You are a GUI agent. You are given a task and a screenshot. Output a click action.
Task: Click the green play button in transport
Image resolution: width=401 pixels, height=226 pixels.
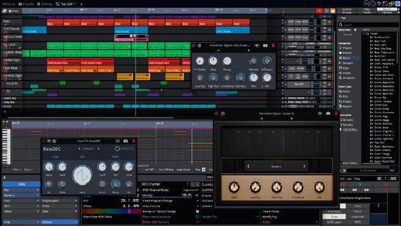(360, 184)
